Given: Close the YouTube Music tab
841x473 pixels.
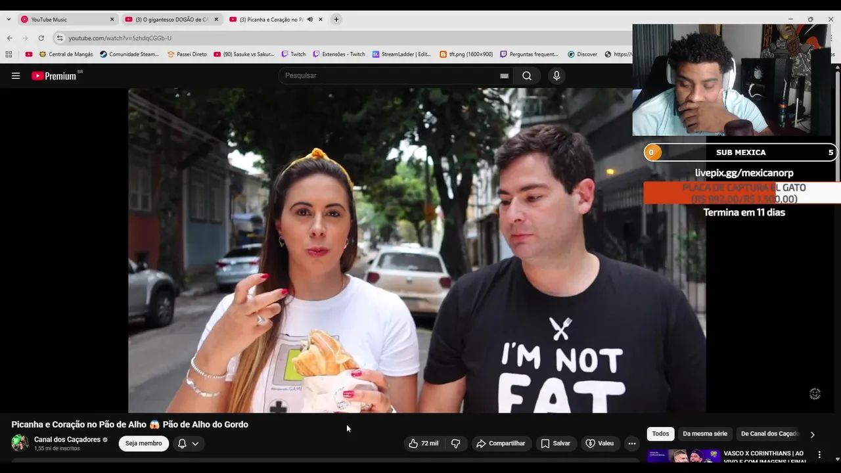Looking at the screenshot, I should [x=112, y=20].
